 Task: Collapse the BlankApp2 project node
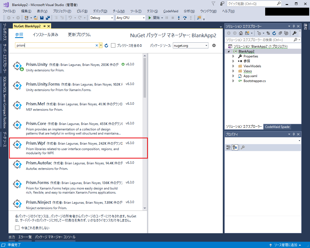pyautogui.click(x=229, y=51)
